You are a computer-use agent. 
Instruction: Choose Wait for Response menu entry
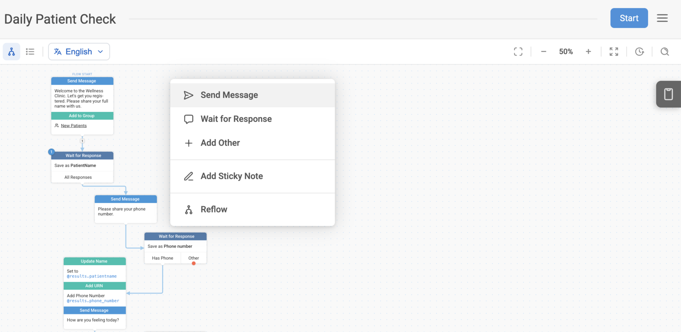click(252, 119)
